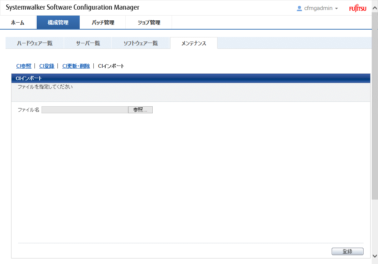Click the Systemwalker Software Configuration Manager title
378x264 pixels.
[73, 7]
